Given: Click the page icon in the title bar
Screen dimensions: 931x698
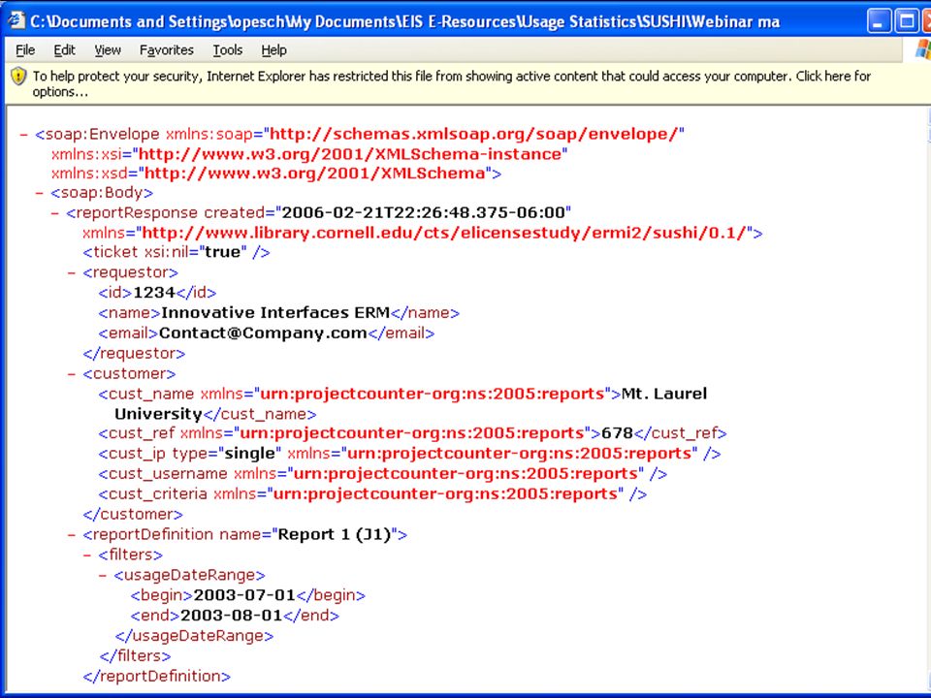Looking at the screenshot, I should click(16, 20).
